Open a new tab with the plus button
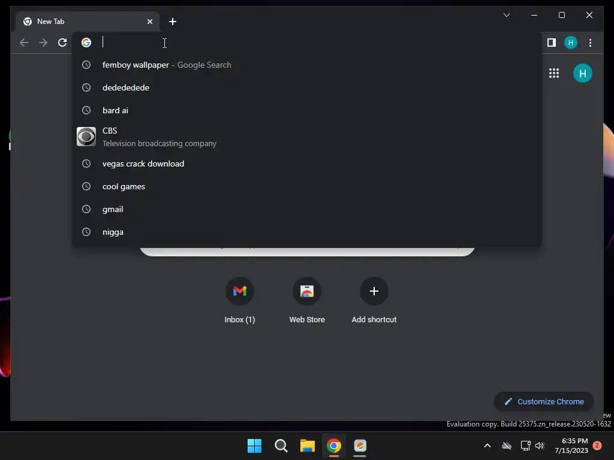 [172, 22]
